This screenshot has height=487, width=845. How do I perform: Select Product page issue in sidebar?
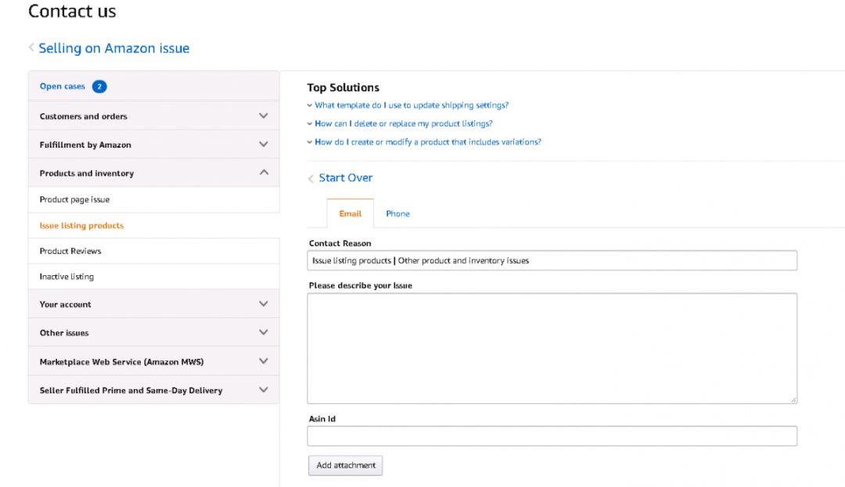click(75, 200)
